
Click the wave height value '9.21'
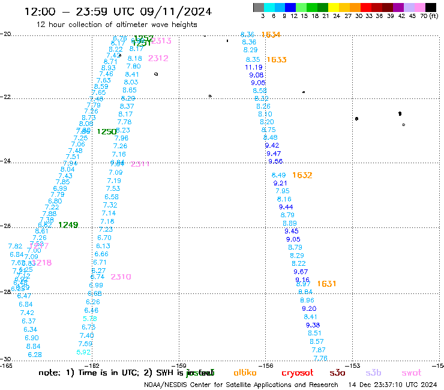[280, 183]
